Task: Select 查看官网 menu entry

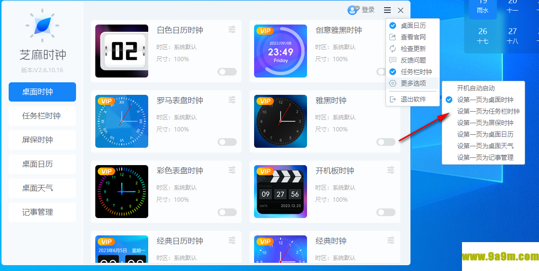Action: [x=412, y=37]
